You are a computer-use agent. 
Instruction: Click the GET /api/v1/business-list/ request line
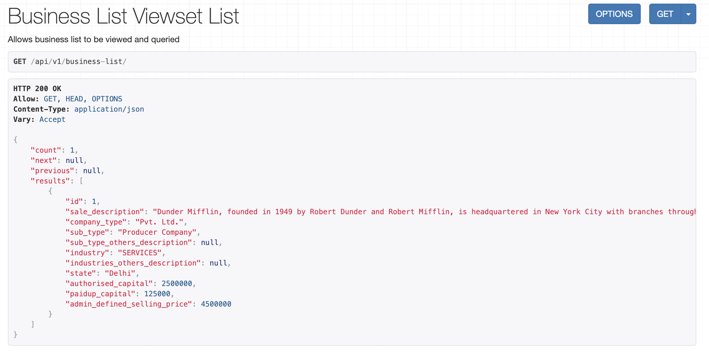pos(70,62)
